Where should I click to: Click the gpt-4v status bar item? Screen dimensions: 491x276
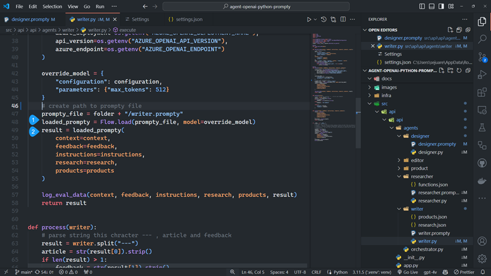tap(430, 272)
